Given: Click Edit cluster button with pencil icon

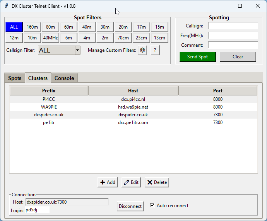Looking at the screenshot, I should (x=131, y=182).
